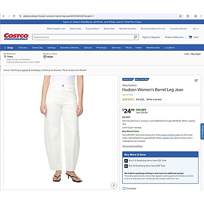Click the browser address bar URL
204x204 pixels.
click(58, 16)
